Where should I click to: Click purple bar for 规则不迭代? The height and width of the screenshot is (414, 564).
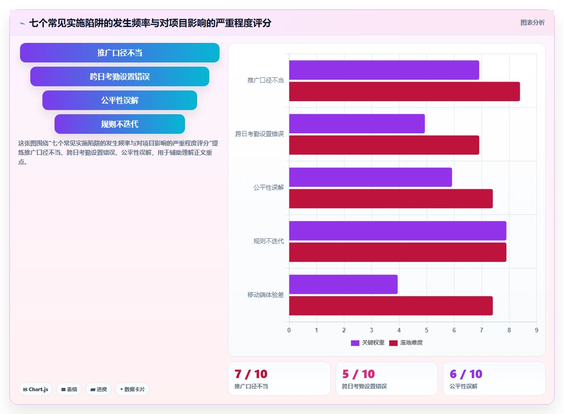coord(398,231)
